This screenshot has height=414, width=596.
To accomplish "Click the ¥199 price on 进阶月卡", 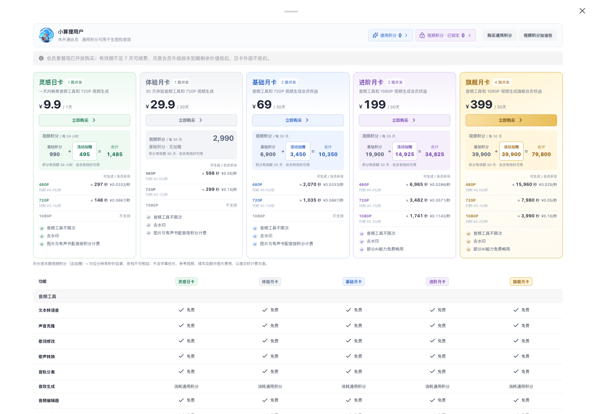I will [x=372, y=105].
